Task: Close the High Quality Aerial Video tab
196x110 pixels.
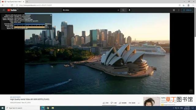Action: pos(24,2)
